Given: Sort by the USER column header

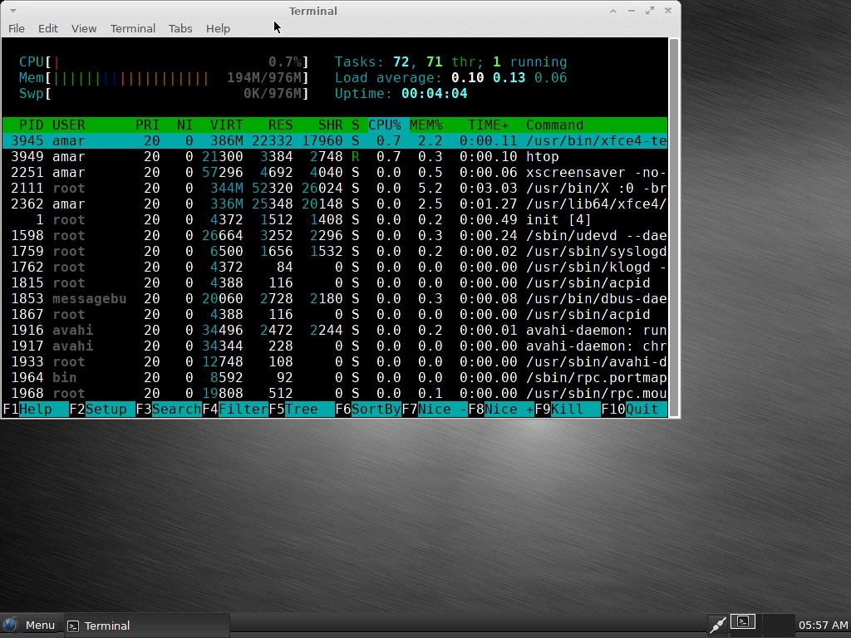Looking at the screenshot, I should (68, 125).
